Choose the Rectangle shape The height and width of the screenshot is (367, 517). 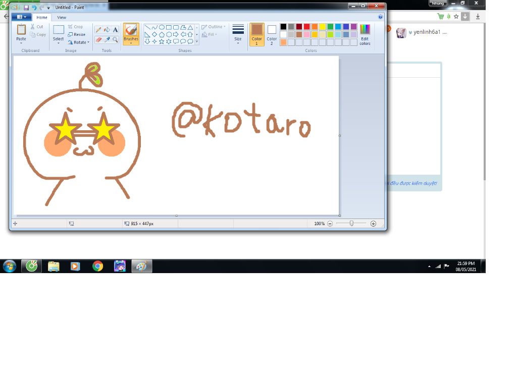click(169, 27)
